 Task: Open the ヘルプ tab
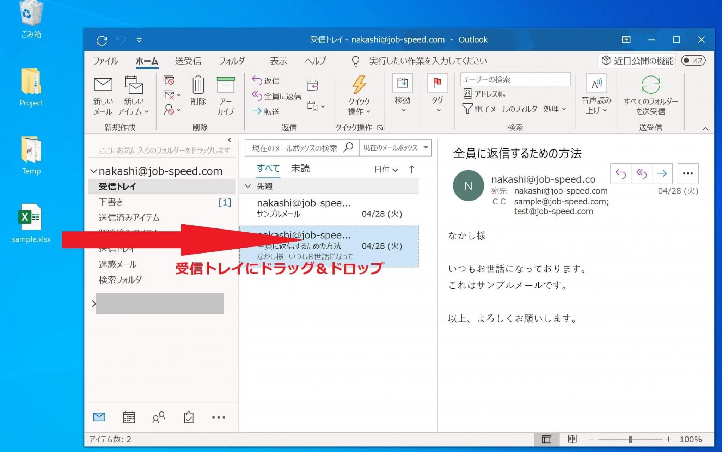tap(316, 61)
